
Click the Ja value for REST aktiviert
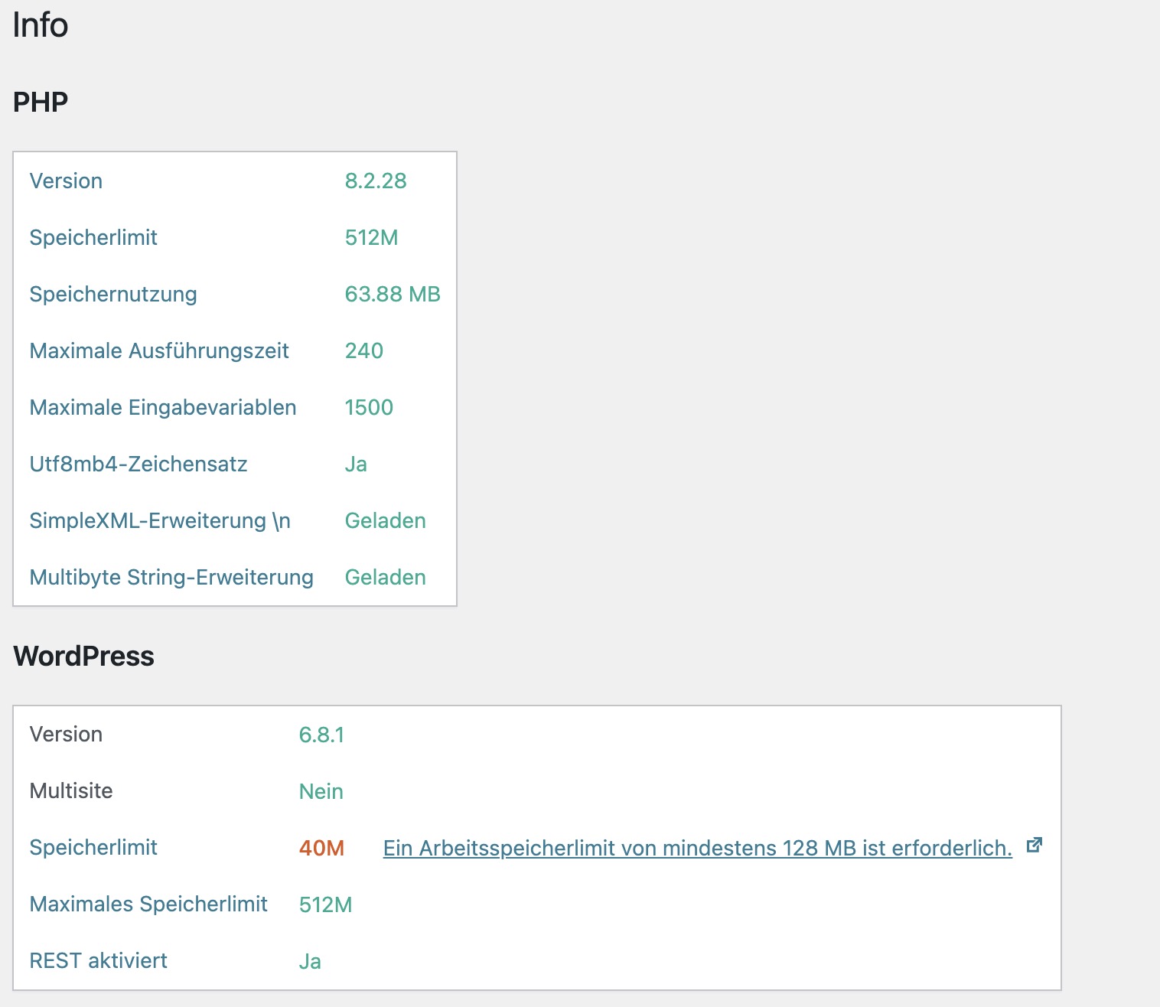click(310, 961)
